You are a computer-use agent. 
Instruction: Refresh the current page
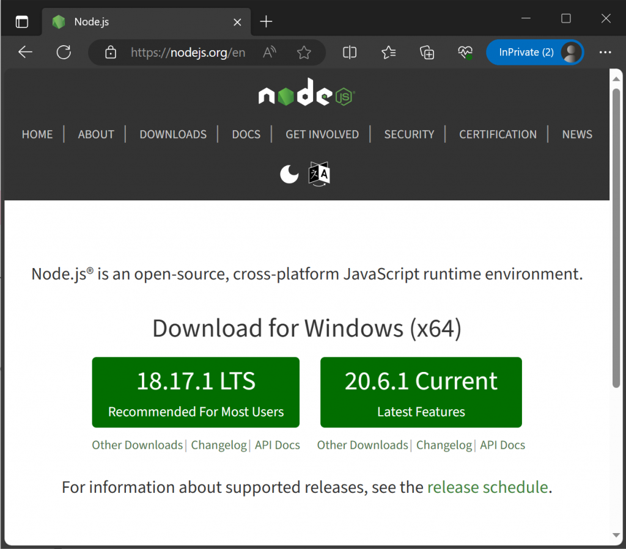coord(64,53)
